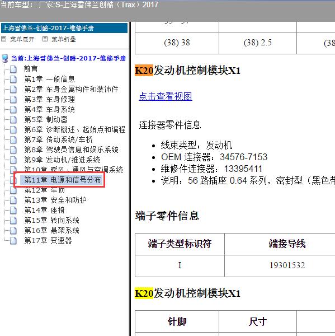Click the page icon beside 第7章 传动系统/车桥
The height and width of the screenshot is (336, 335).
tap(13, 139)
